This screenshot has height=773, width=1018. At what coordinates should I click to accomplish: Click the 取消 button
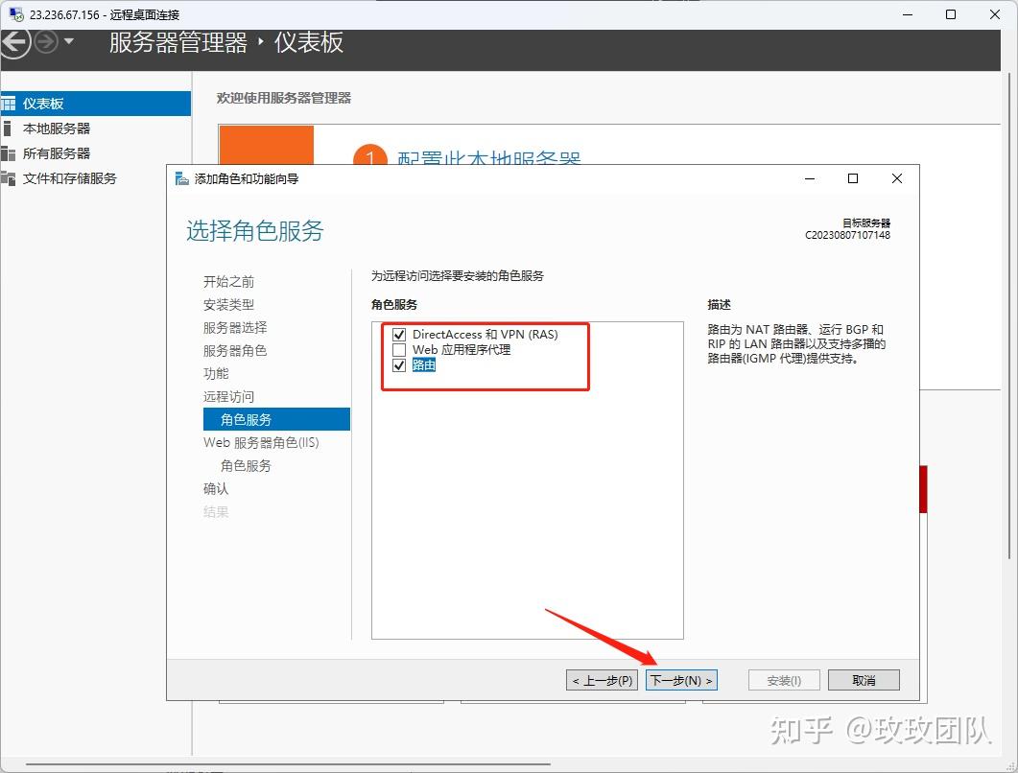[x=863, y=680]
